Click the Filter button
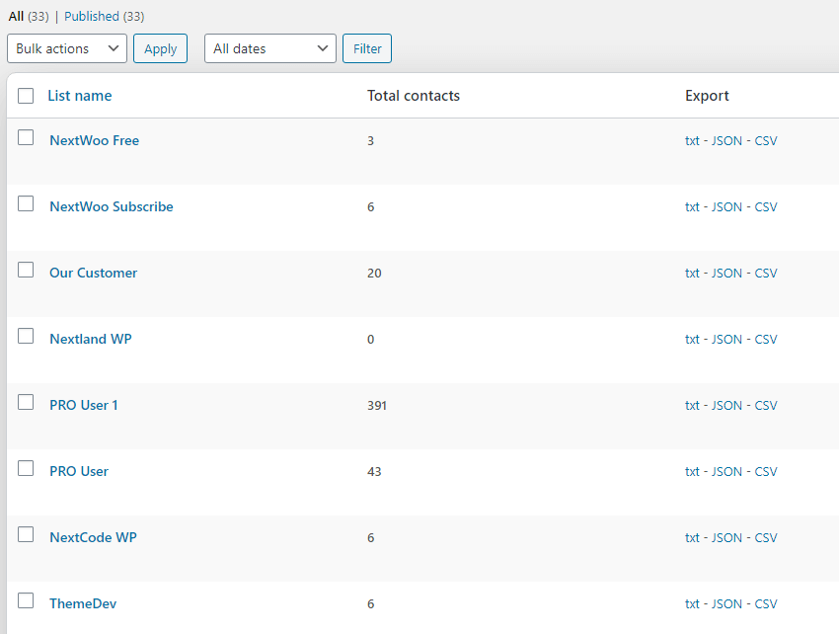 [367, 48]
